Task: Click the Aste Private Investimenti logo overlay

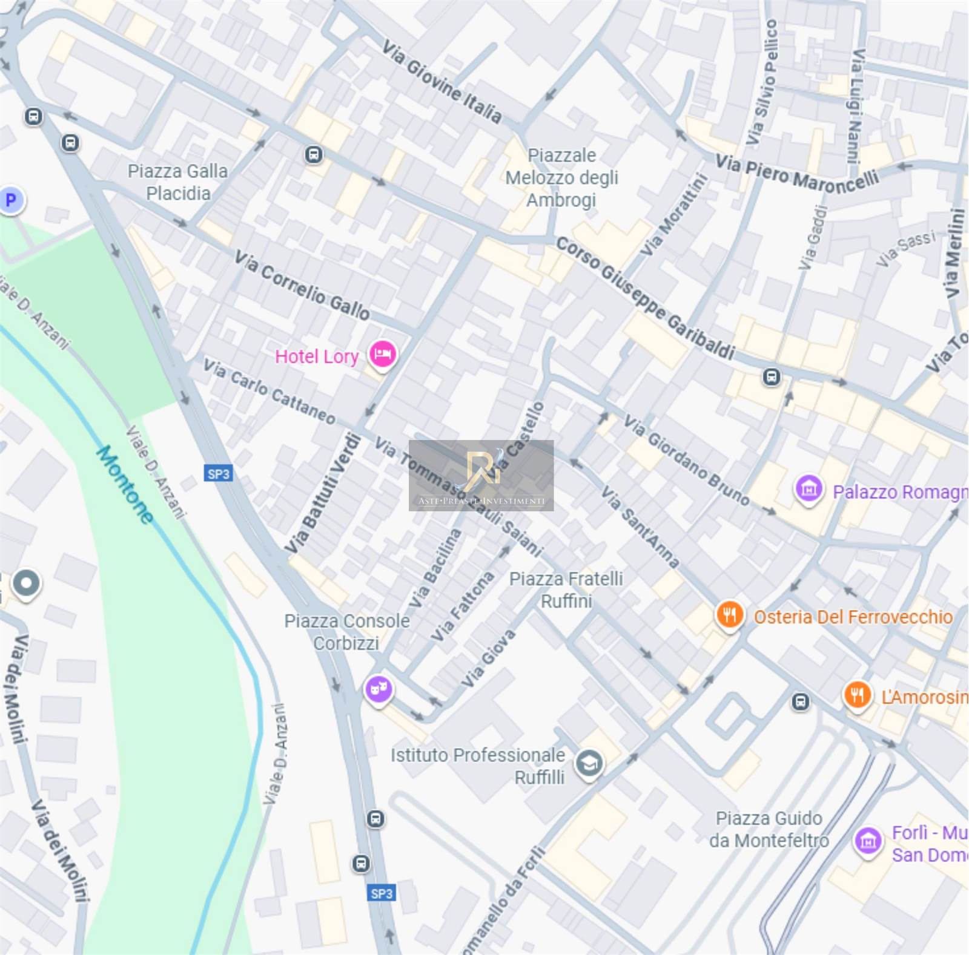Action: coord(481,476)
